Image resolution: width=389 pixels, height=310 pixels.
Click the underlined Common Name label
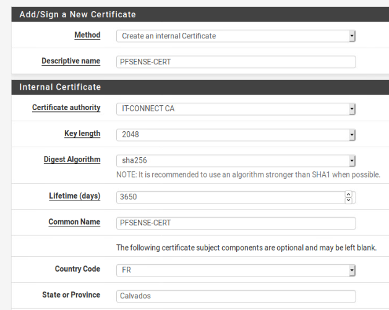pos(74,222)
